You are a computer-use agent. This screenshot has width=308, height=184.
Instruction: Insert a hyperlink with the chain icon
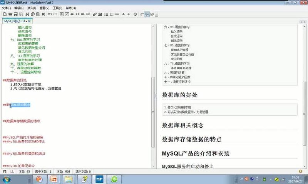click(94, 14)
